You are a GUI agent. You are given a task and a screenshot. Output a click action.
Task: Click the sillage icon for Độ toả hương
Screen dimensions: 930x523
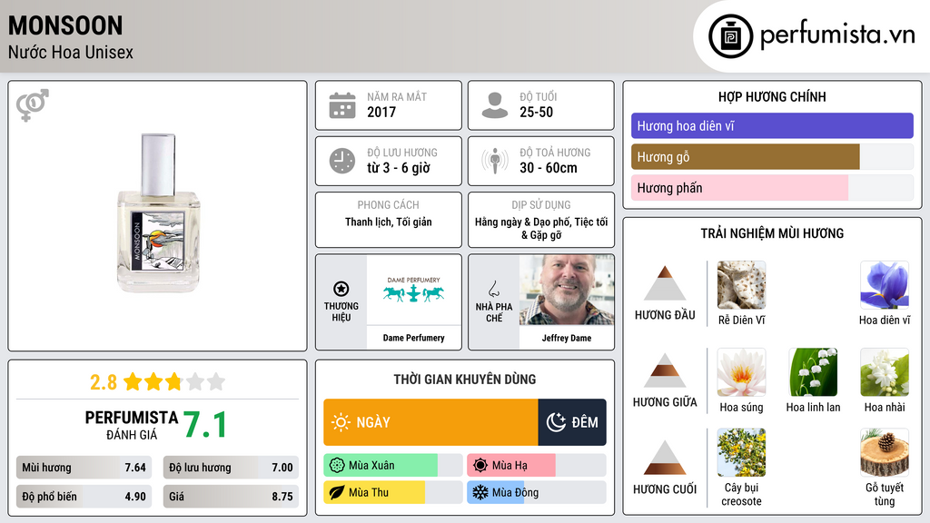(495, 161)
